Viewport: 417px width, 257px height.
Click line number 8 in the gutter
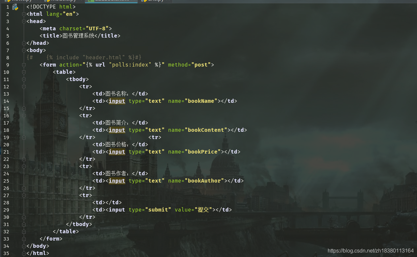[x=8, y=58]
